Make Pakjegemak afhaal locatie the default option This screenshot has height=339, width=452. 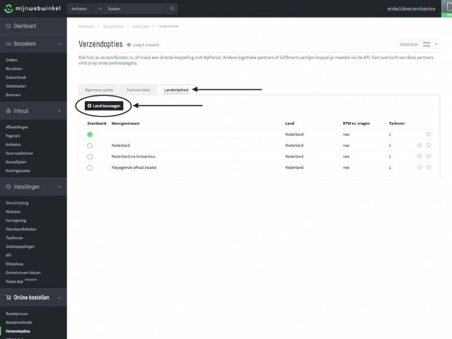(89, 168)
